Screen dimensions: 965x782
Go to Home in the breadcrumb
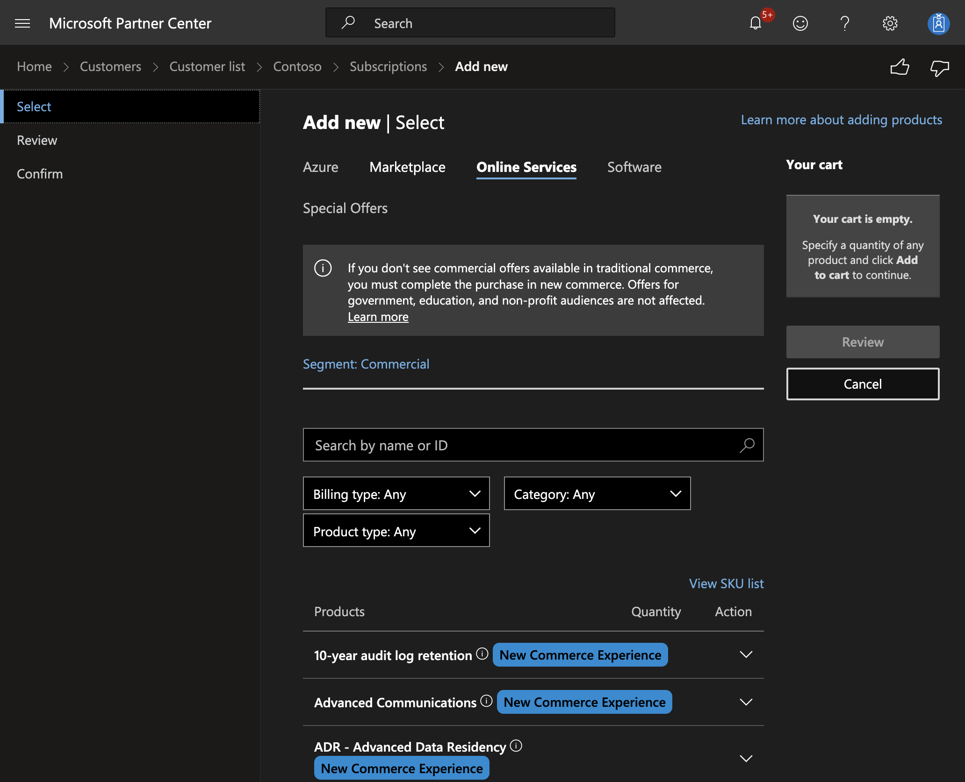(x=34, y=67)
